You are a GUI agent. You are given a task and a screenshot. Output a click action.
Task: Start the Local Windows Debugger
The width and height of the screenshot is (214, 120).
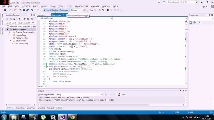(x=56, y=10)
